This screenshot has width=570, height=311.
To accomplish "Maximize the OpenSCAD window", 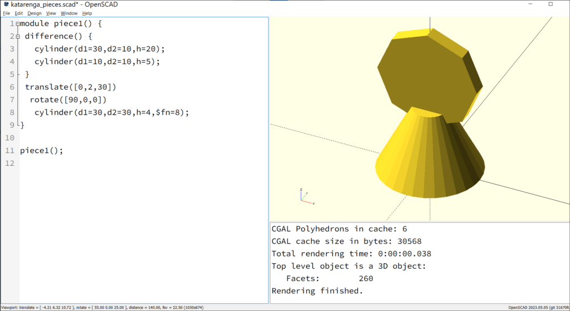I will tap(551, 4).
